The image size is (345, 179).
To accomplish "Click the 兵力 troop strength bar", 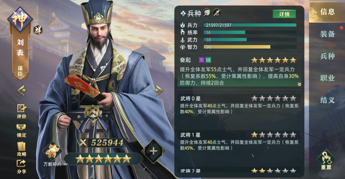I will (x=250, y=25).
